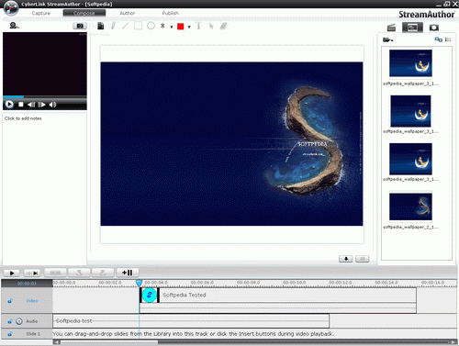Click the document page toolbar icon
The height and width of the screenshot is (346, 459).
pos(100,26)
